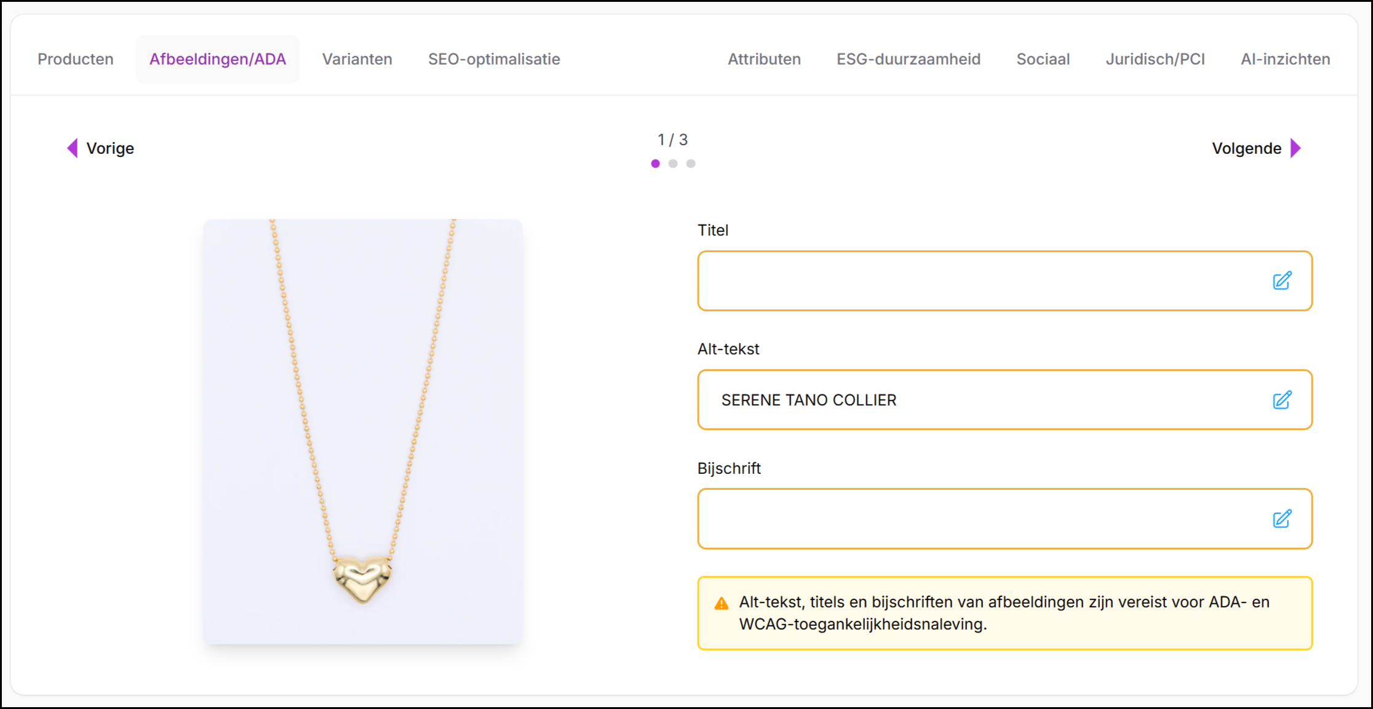Select the second pagination dot
Screen dimensions: 1373x709
(x=673, y=164)
